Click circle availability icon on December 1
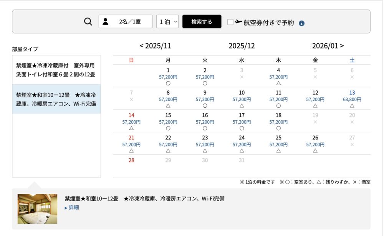This screenshot has width=384, height=236. click(168, 83)
